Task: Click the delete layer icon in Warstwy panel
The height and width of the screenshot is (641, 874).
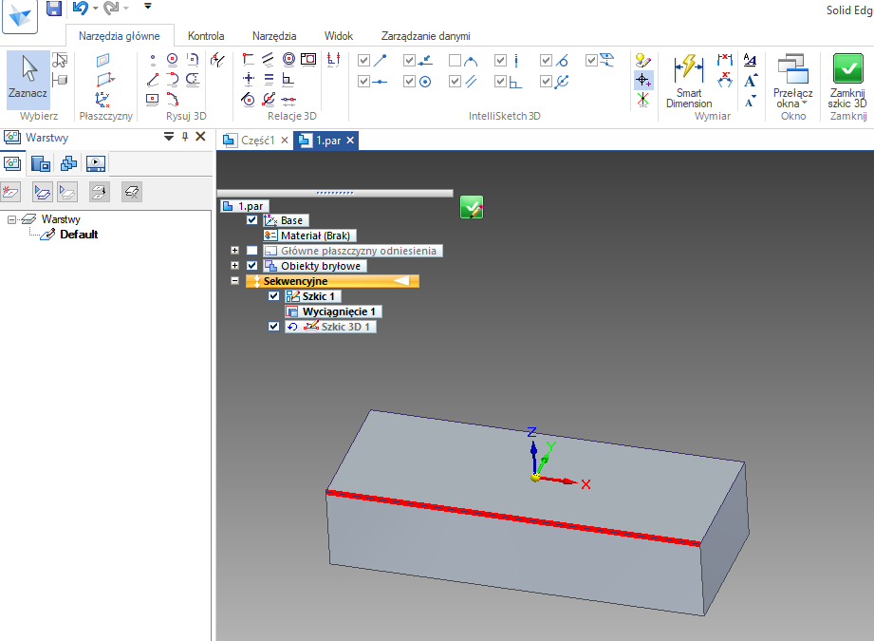Action: pyautogui.click(x=132, y=193)
